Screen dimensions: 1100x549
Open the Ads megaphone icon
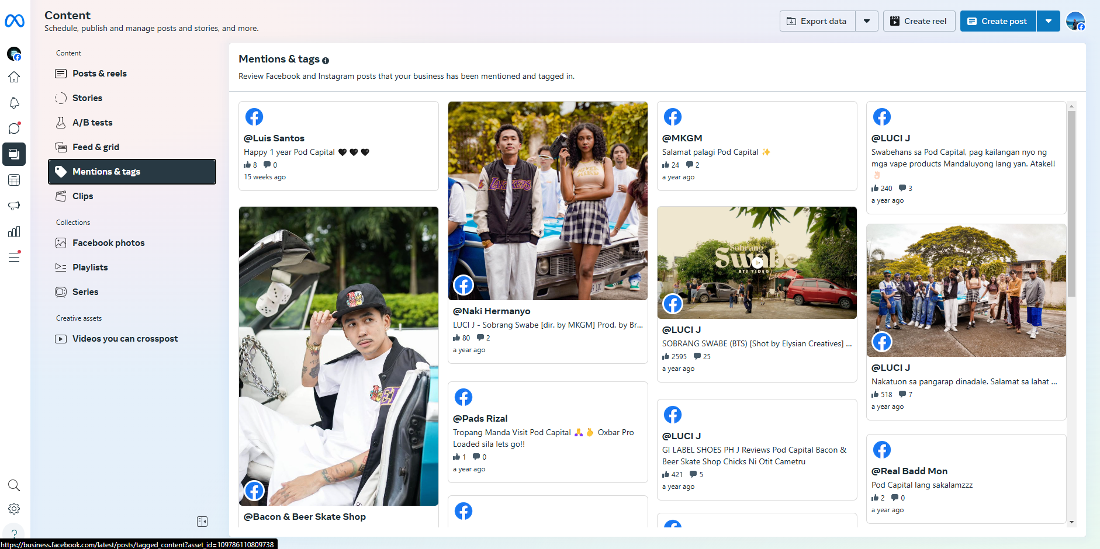(14, 206)
